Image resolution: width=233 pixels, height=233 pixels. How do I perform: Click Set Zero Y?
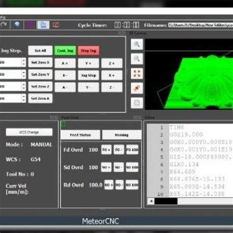(40, 74)
